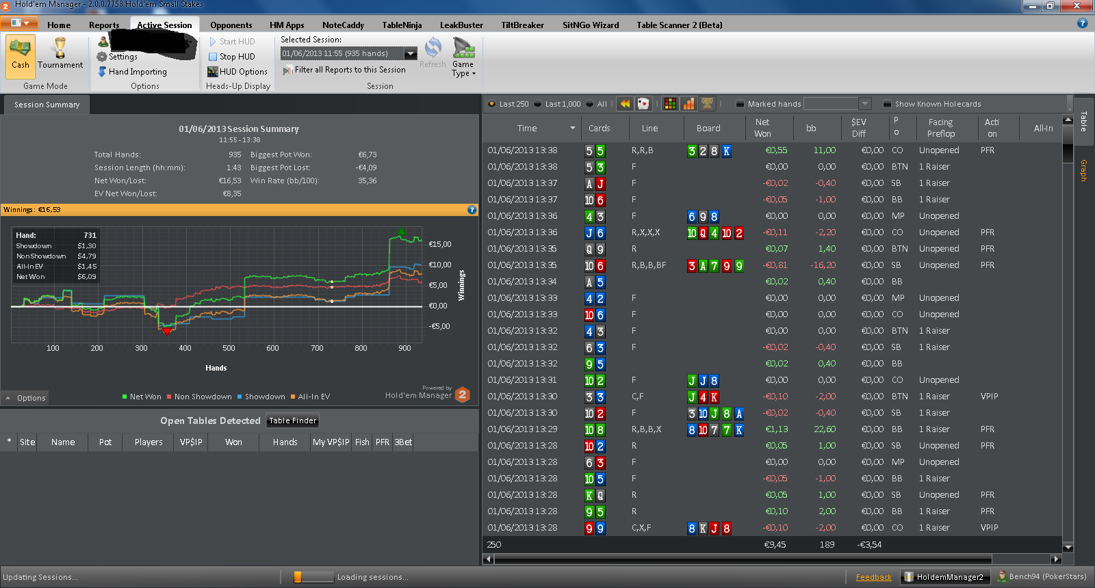Toggle Non Showdown legend series
This screenshot has height=588, width=1095.
(x=199, y=397)
